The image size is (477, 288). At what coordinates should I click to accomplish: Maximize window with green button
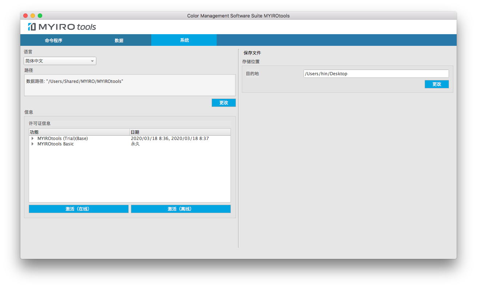40,16
